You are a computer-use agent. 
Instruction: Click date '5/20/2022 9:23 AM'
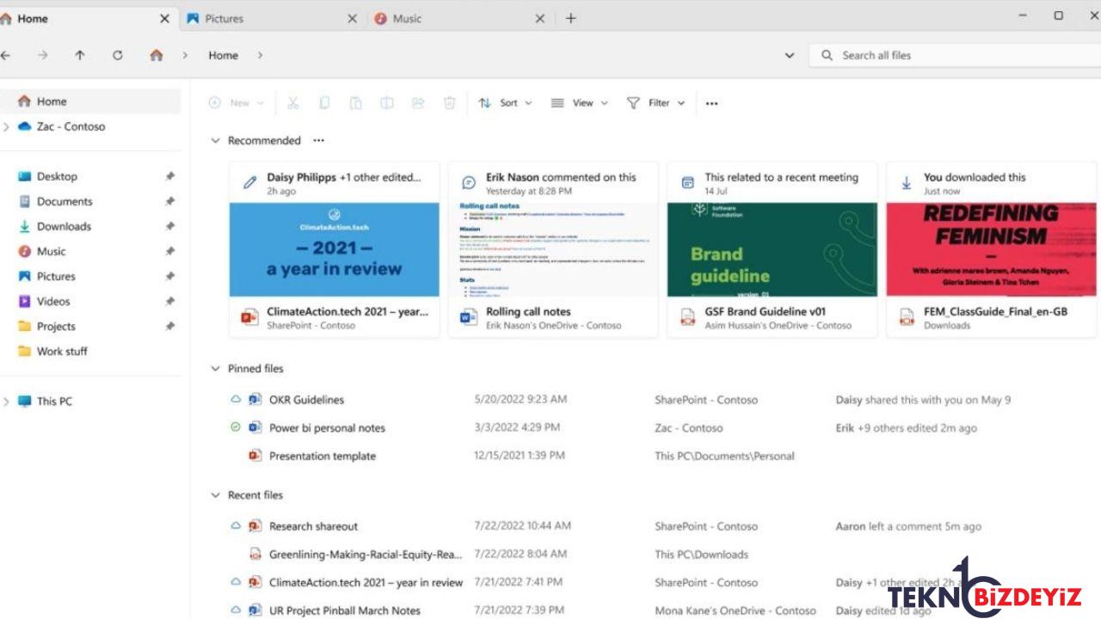tap(520, 399)
